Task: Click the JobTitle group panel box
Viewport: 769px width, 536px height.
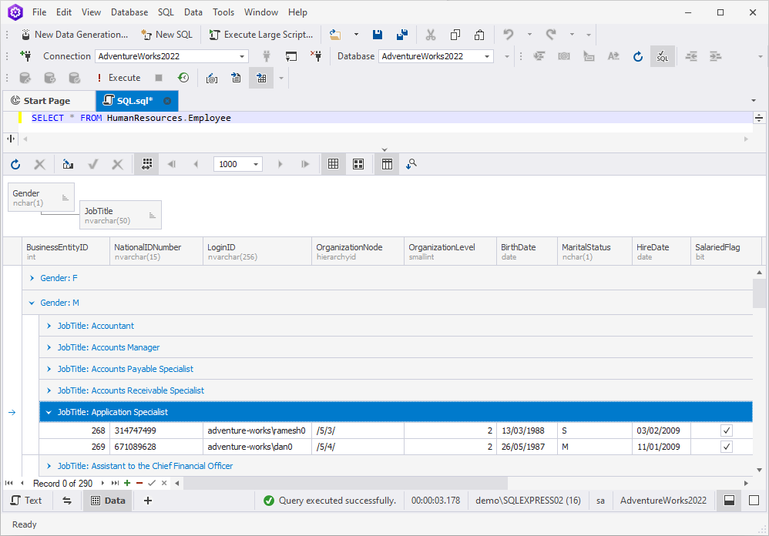Action: pyautogui.click(x=121, y=215)
